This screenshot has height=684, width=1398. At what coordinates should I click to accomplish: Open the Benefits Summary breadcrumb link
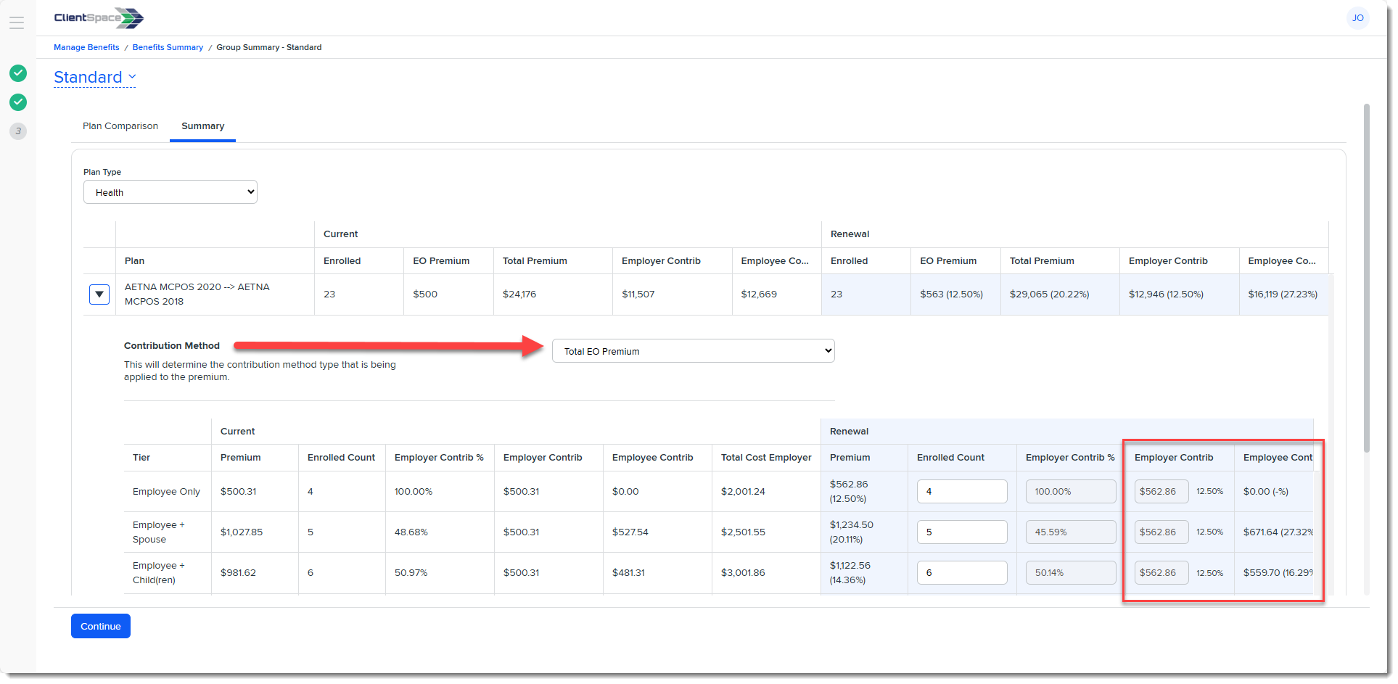pos(168,47)
